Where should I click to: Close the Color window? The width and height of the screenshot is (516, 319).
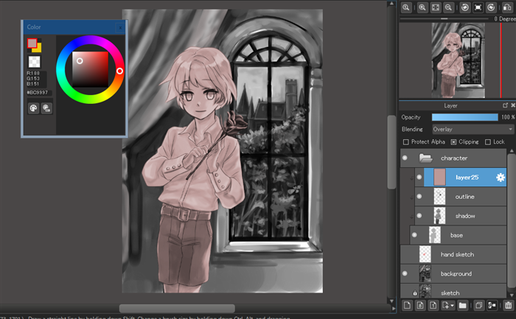pos(120,27)
